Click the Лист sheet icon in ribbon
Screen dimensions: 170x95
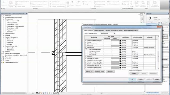click(122, 2)
